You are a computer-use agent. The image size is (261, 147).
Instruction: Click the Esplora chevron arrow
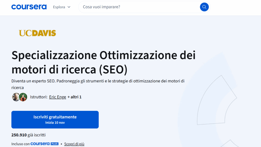pyautogui.click(x=69, y=7)
